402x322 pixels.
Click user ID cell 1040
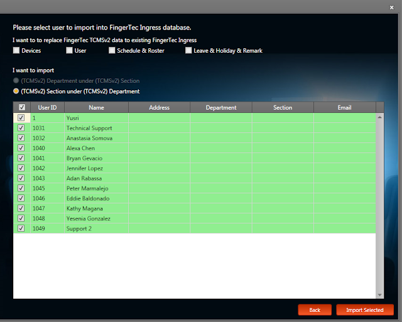coord(48,148)
